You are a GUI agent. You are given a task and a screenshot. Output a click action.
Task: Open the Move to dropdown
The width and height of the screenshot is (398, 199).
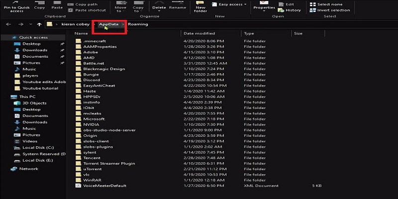click(120, 6)
